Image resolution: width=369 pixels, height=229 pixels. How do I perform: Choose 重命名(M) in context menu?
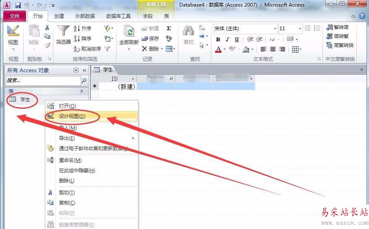tap(91, 160)
